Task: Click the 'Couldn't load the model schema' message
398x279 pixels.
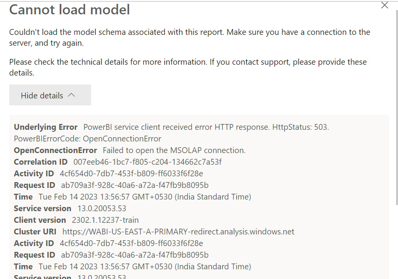Action: coord(190,38)
